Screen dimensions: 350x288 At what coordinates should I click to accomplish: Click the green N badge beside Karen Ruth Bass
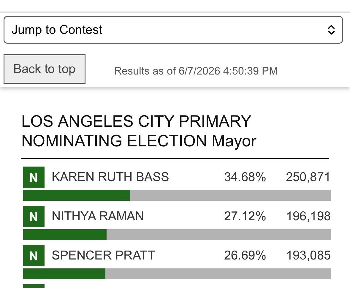34,177
